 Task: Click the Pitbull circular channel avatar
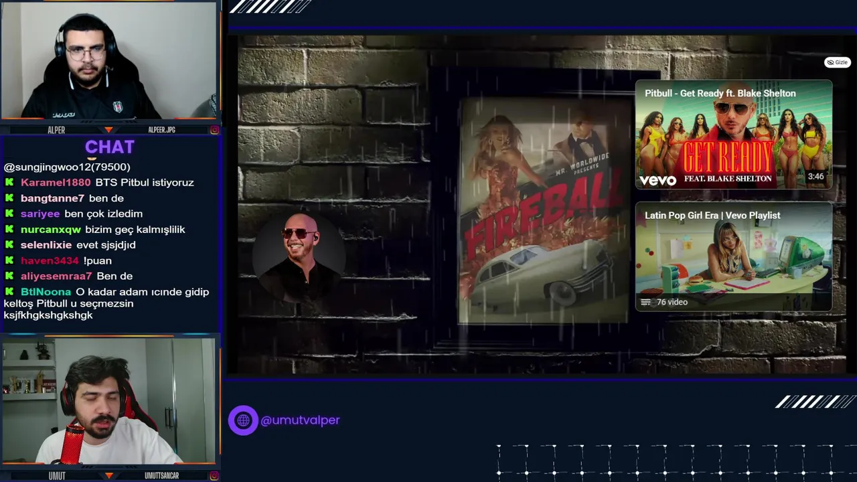point(299,256)
